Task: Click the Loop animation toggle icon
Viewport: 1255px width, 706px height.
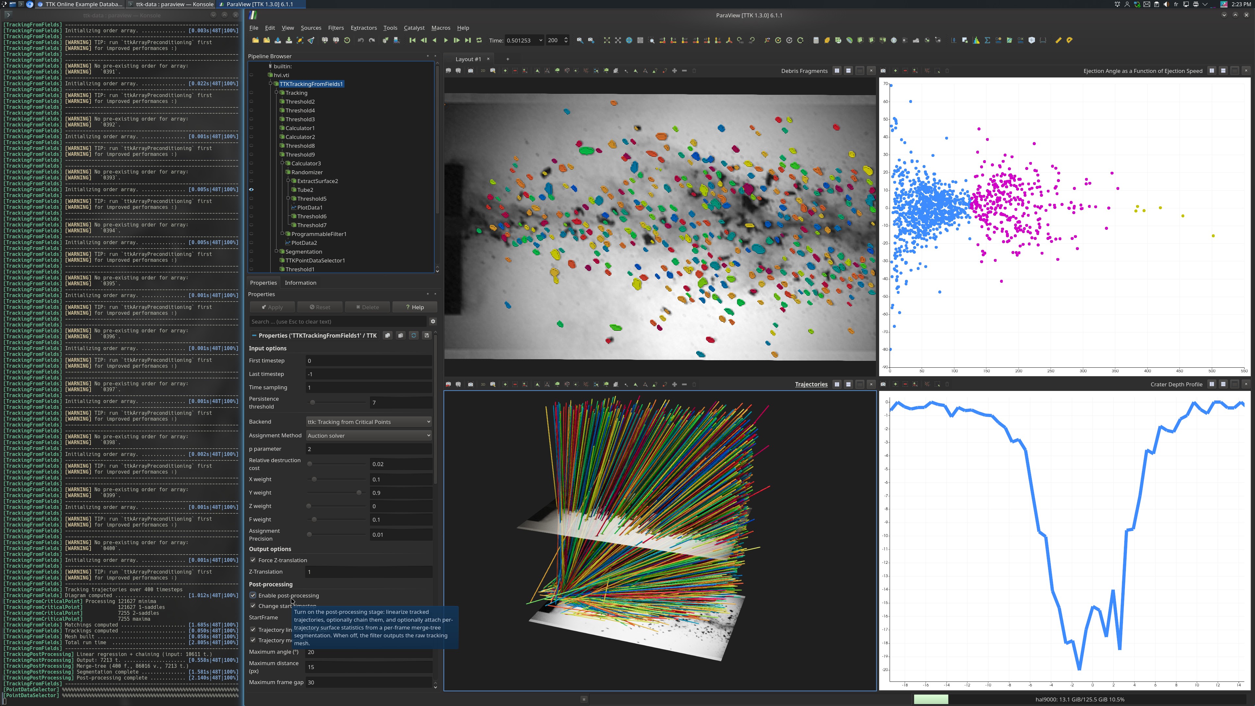Action: tap(479, 41)
